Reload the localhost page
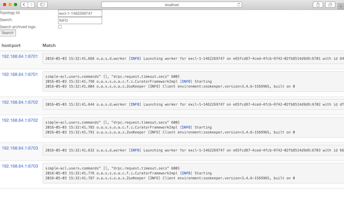344x202 pixels. tap(239, 5)
